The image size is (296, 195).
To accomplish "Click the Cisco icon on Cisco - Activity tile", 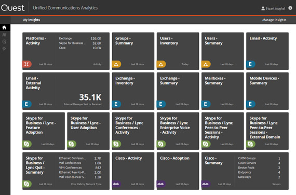I will 116,184.
